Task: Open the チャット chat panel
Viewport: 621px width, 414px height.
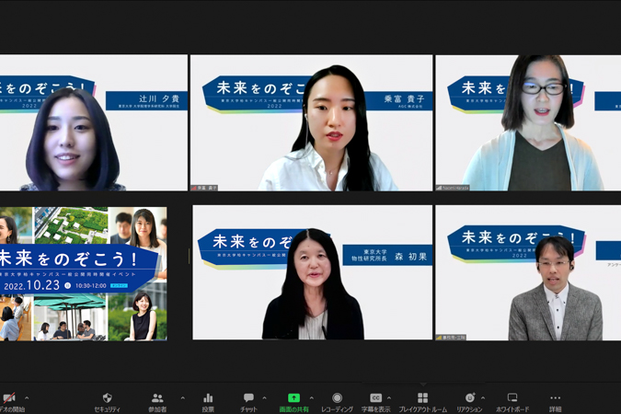Action: pos(248,403)
